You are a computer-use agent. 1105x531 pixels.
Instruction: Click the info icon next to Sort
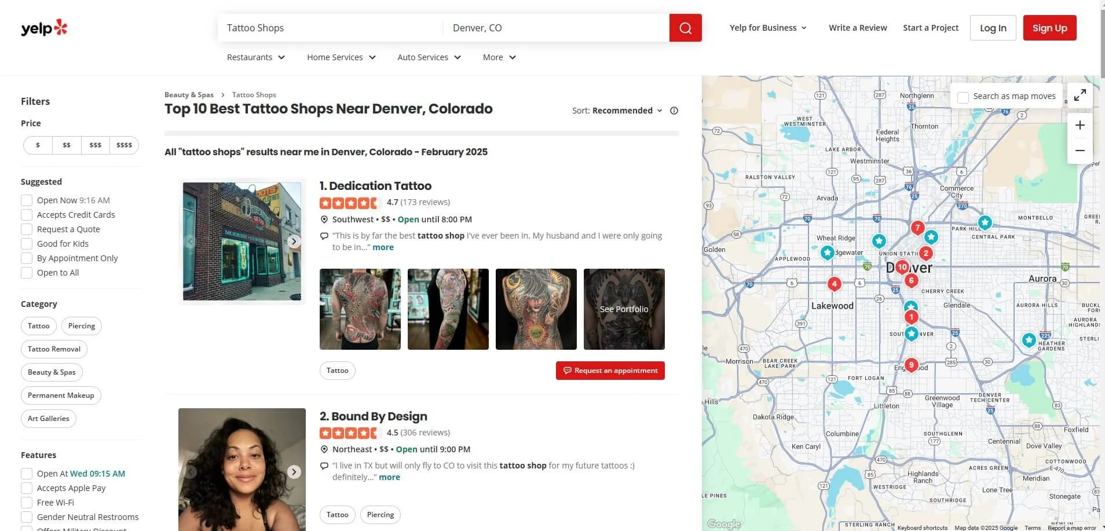point(674,110)
